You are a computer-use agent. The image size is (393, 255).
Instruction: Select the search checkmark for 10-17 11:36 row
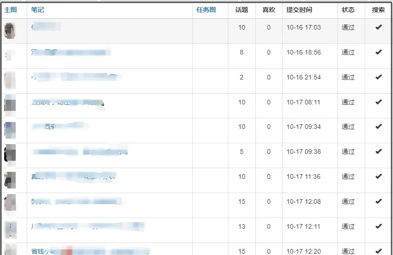(379, 176)
